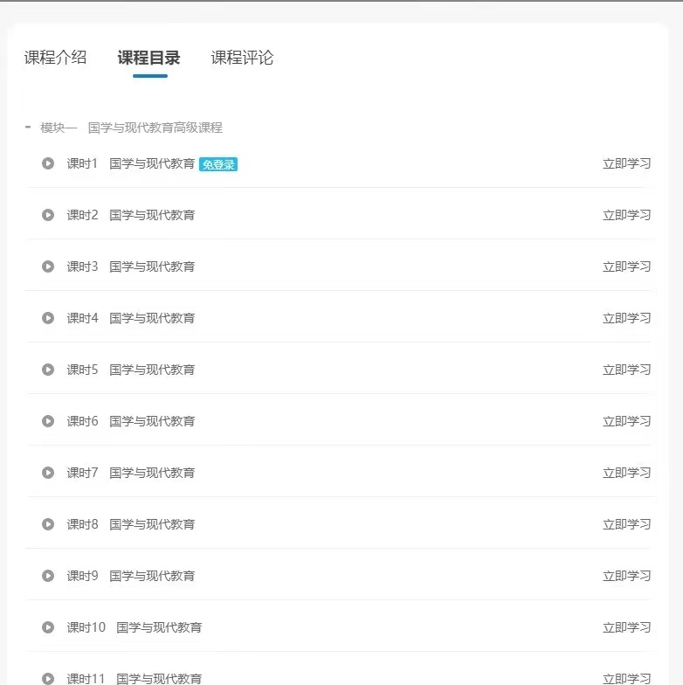Click 立即学习 on the 课时6 row
This screenshot has width=683, height=685.
[627, 421]
